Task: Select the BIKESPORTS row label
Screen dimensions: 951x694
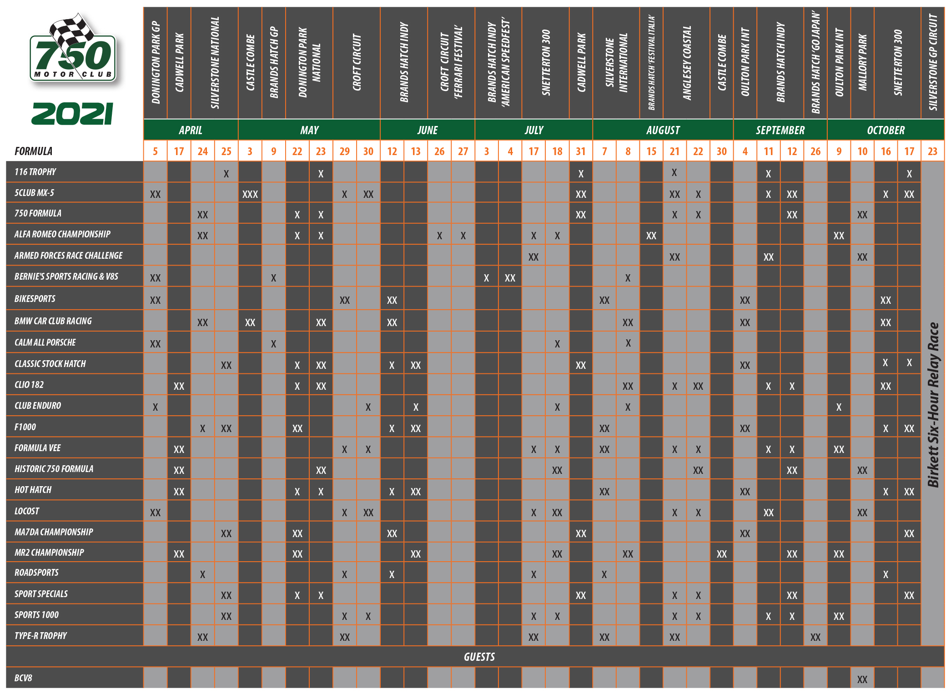Action: [35, 299]
